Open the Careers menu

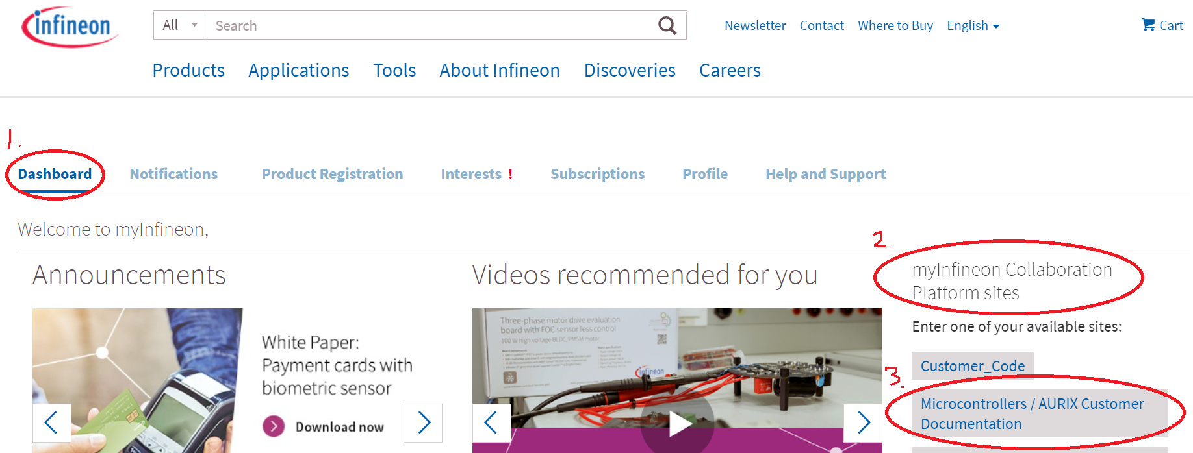(730, 70)
